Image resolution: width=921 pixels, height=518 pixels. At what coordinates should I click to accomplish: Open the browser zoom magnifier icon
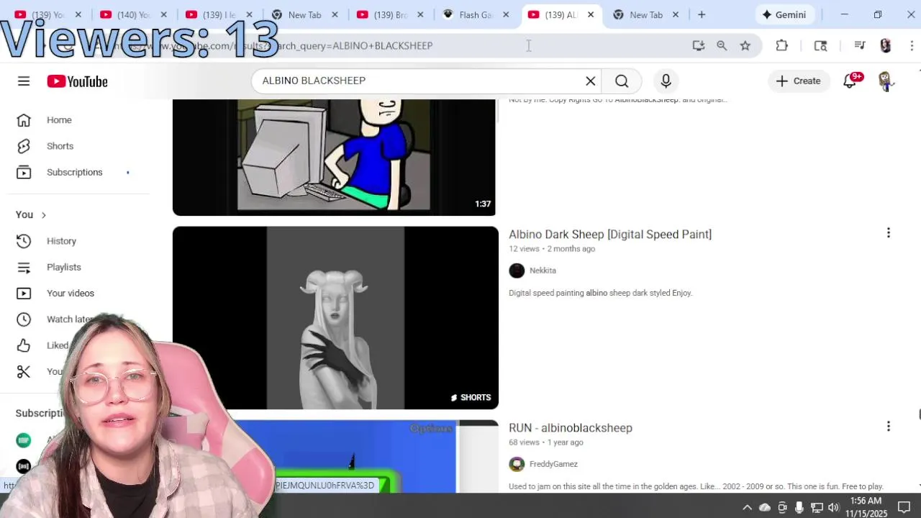(722, 45)
